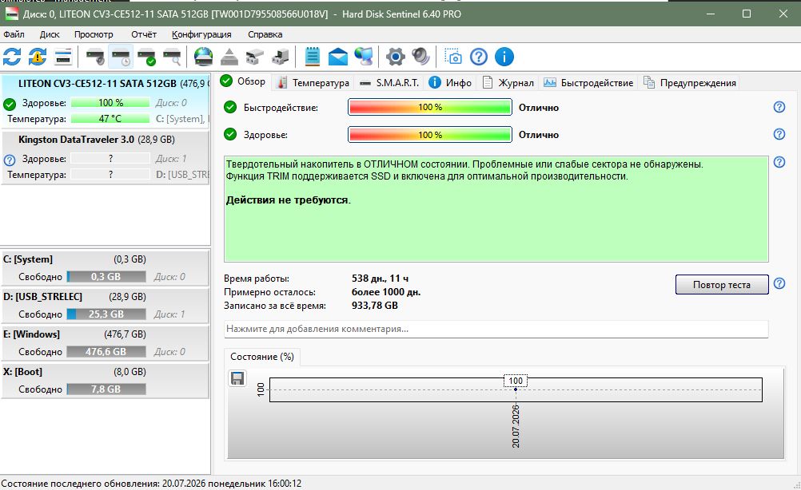Open the Инфо tab
Viewport: 801px width, 490px height.
click(450, 83)
